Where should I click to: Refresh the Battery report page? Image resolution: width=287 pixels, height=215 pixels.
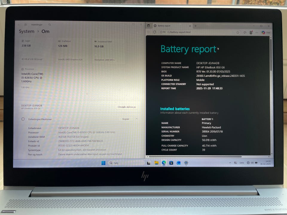click(x=155, y=32)
